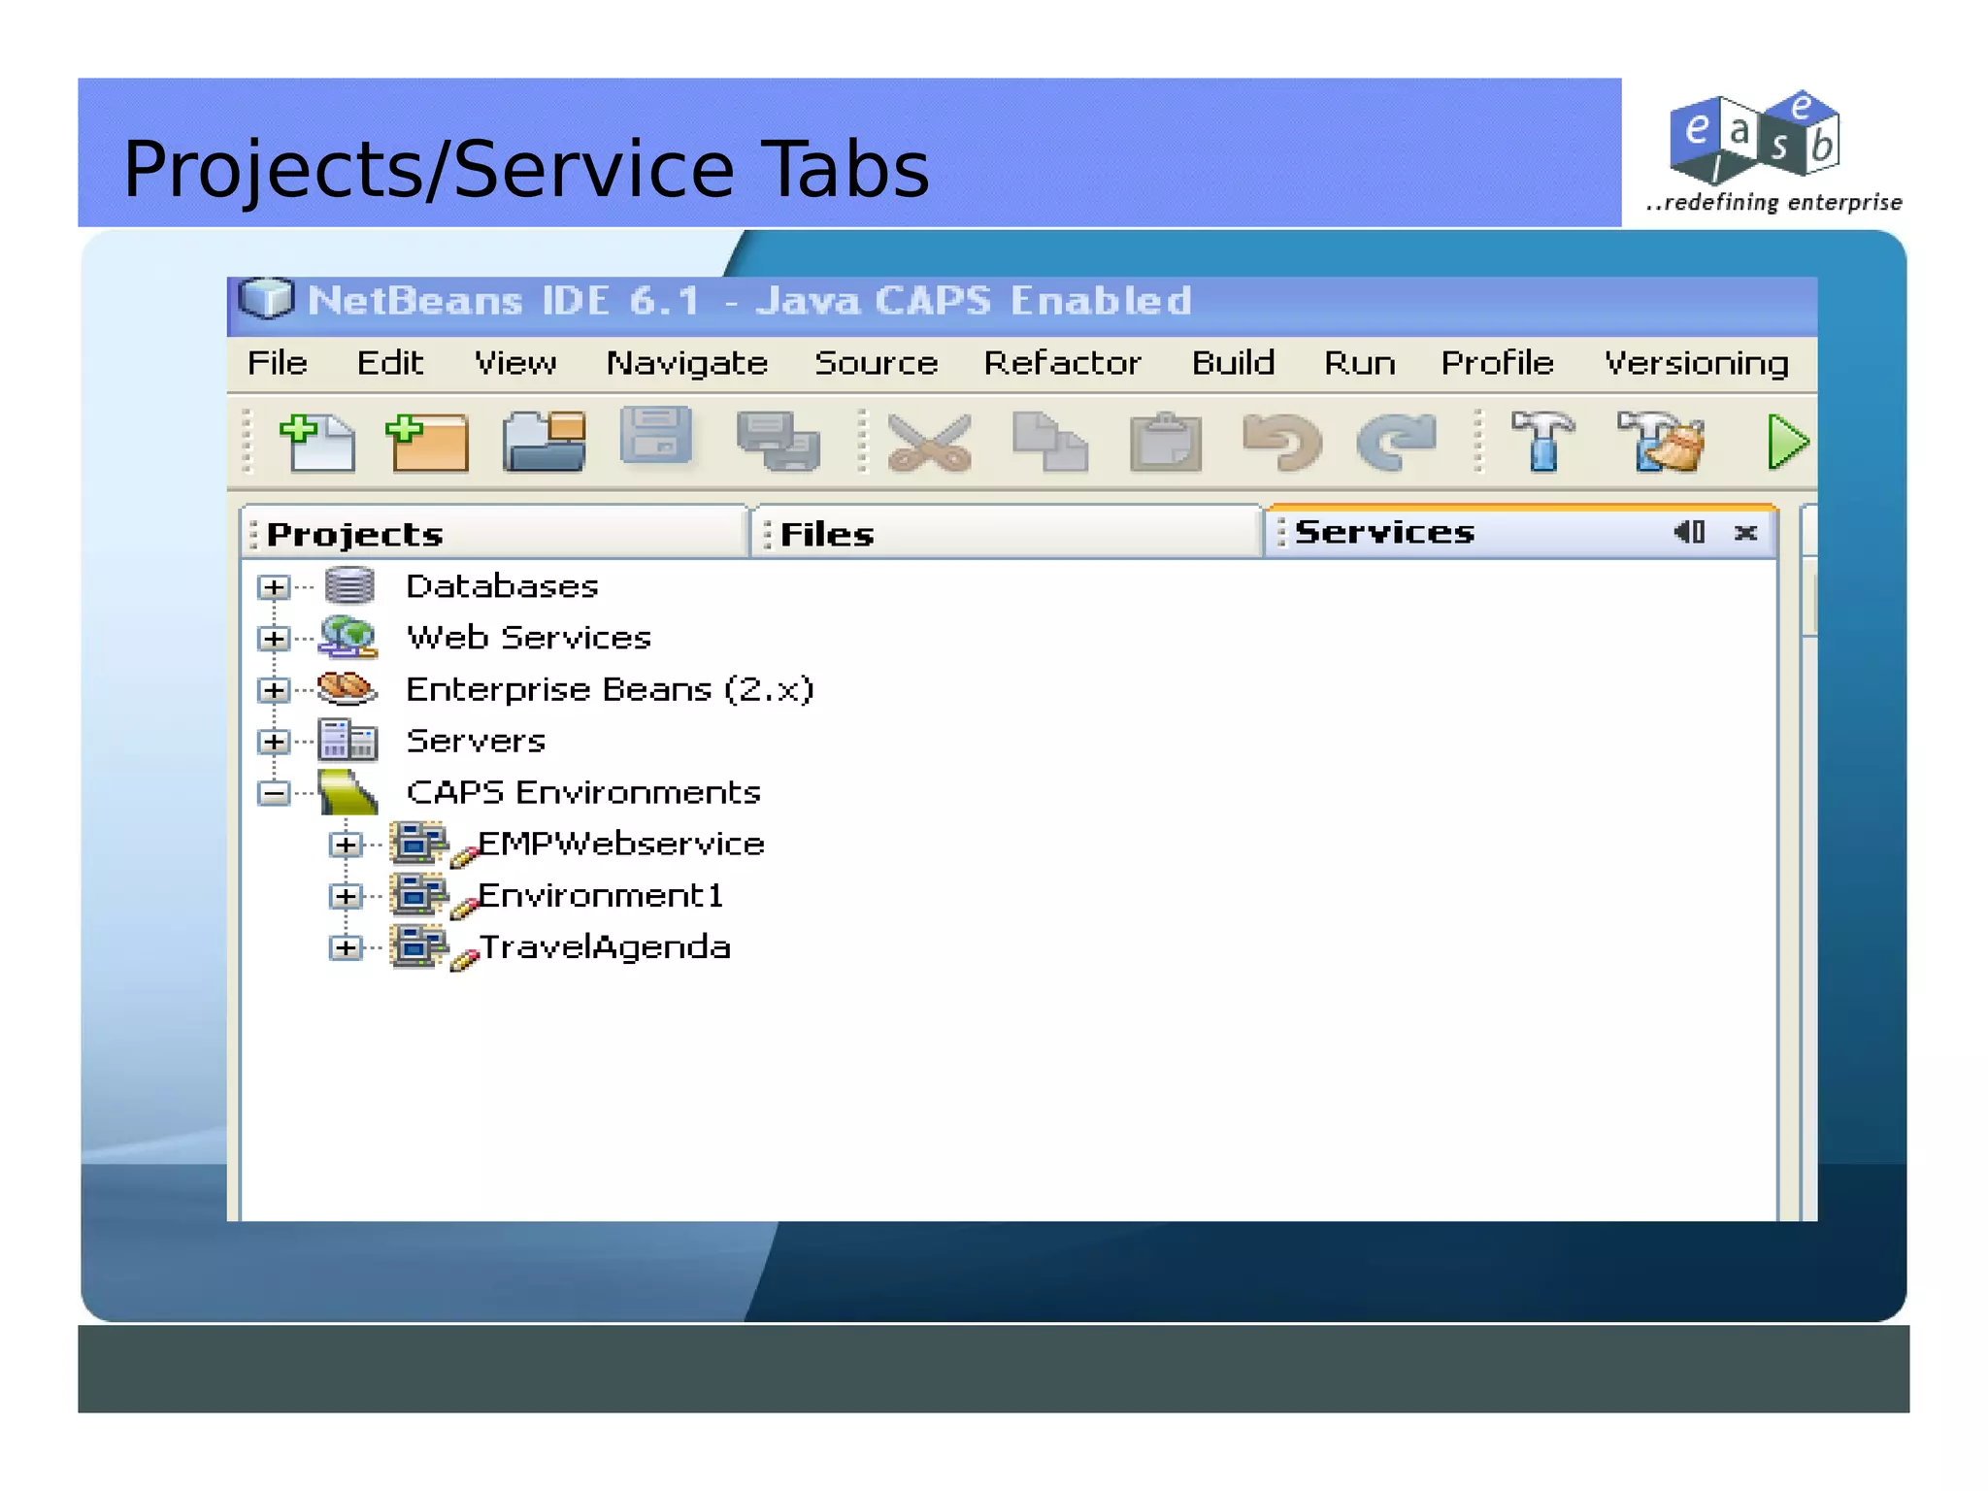Image resolution: width=1988 pixels, height=1491 pixels.
Task: Click the Open Project folder icon
Action: (x=545, y=442)
